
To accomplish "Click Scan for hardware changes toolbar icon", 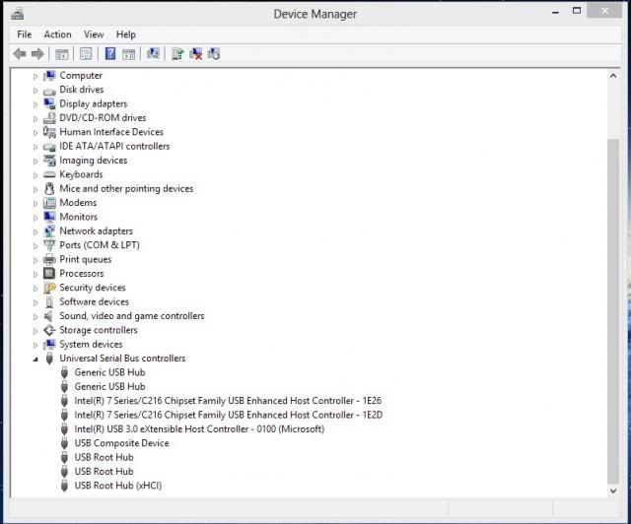I will [x=153, y=54].
